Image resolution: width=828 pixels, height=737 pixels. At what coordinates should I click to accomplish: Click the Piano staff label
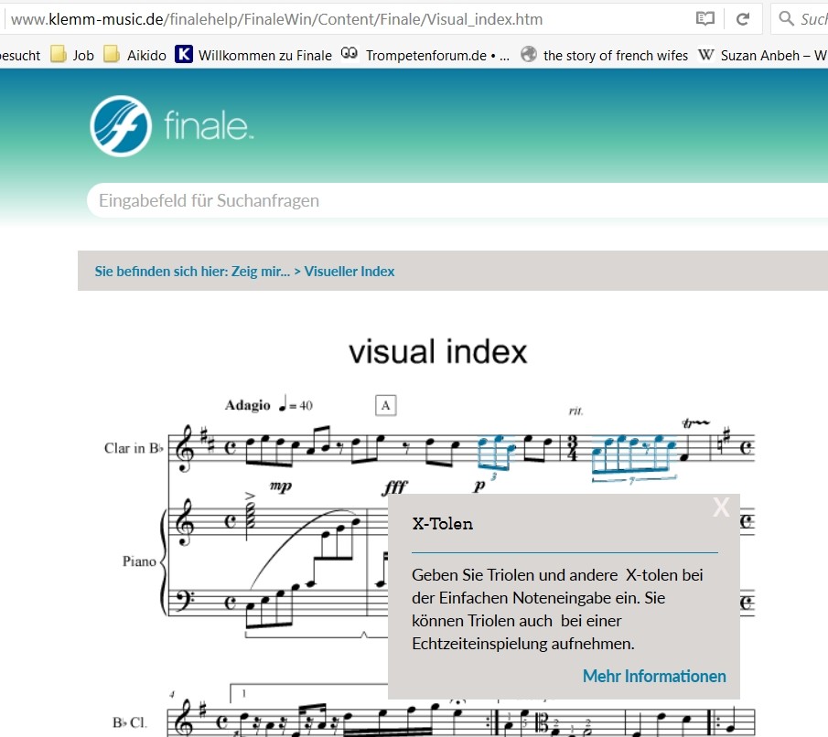[x=139, y=561]
